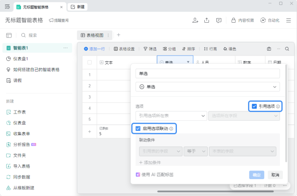Select the 表格视图 tab

tap(95, 35)
